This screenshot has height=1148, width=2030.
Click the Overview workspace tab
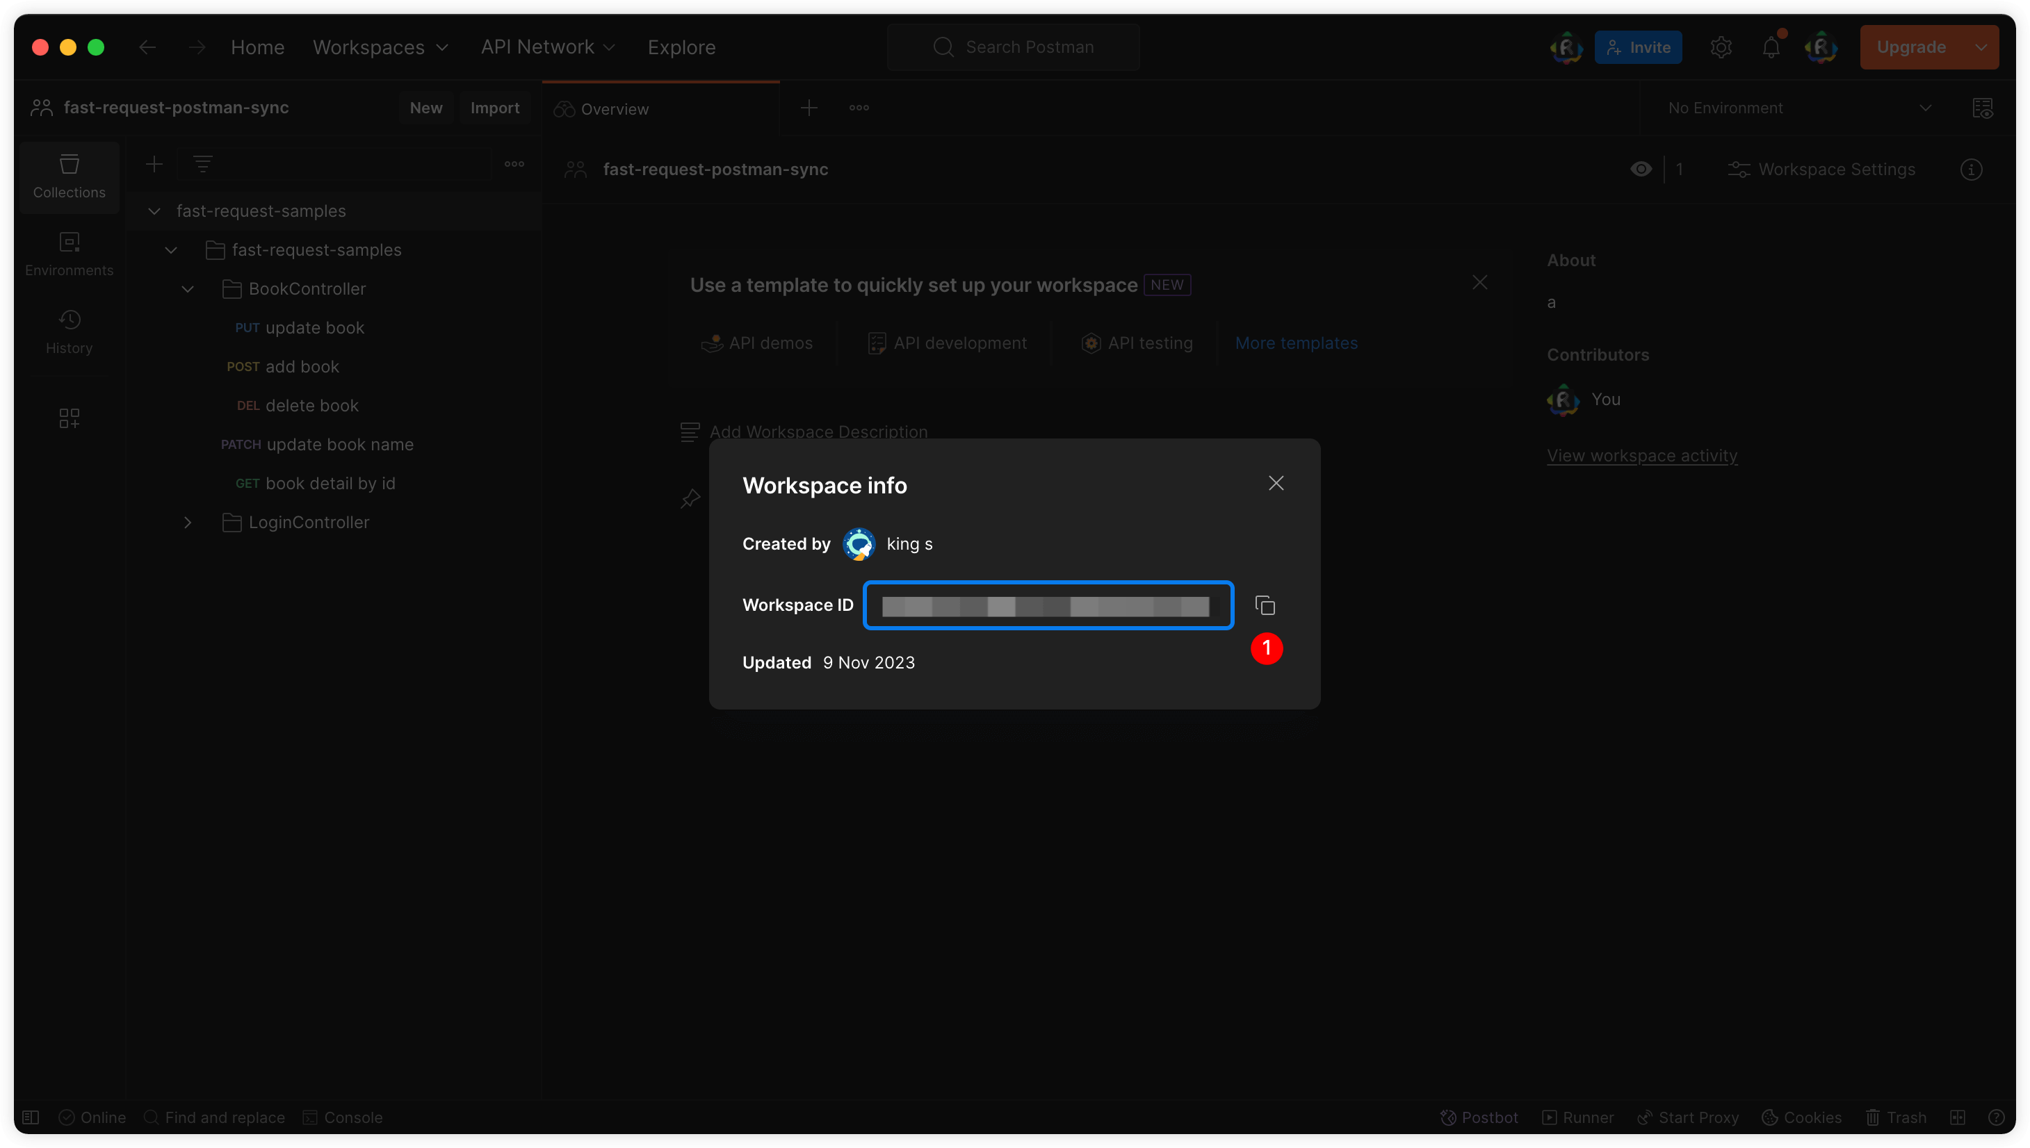(615, 107)
